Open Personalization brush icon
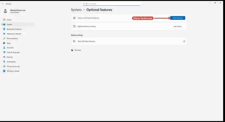This screenshot has width=225, height=122. pyautogui.click(x=4, y=38)
